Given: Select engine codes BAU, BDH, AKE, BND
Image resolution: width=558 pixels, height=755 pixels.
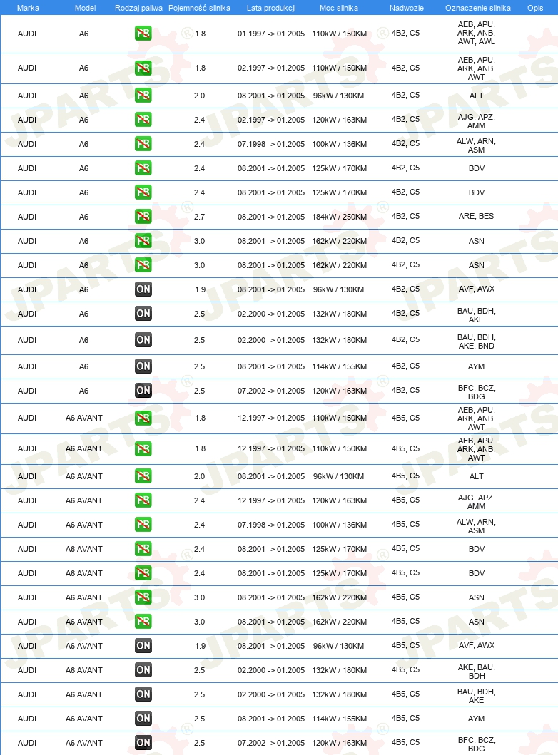Looking at the screenshot, I should [476, 341].
